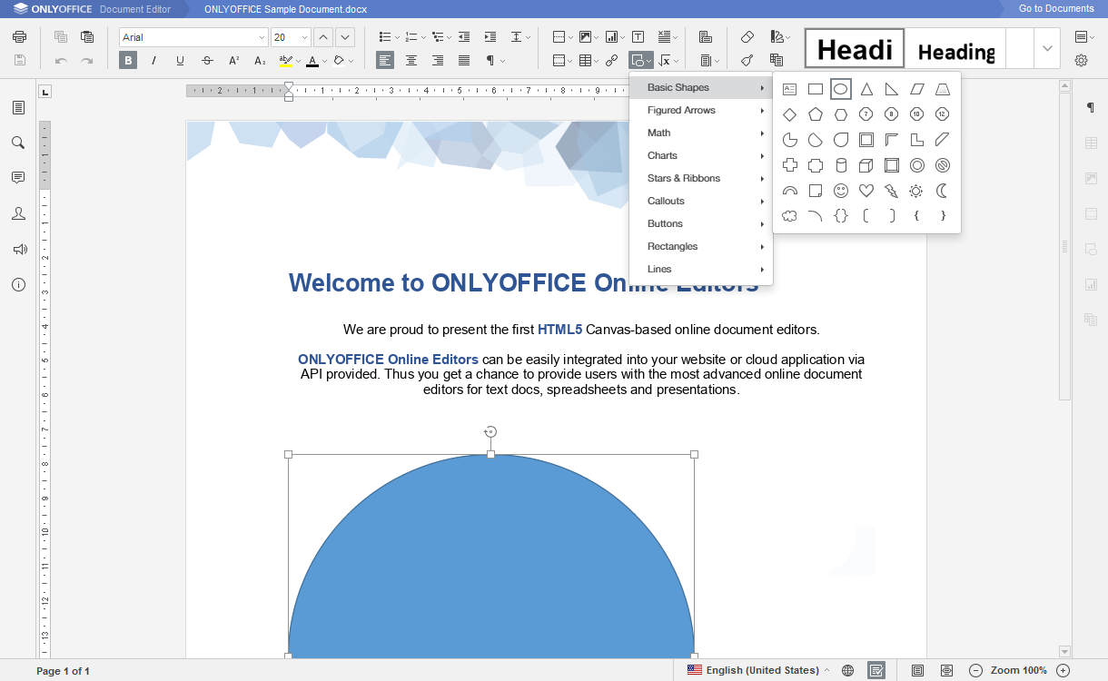Click the zoom out minus button
Screen dimensions: 1108x681
(975, 670)
